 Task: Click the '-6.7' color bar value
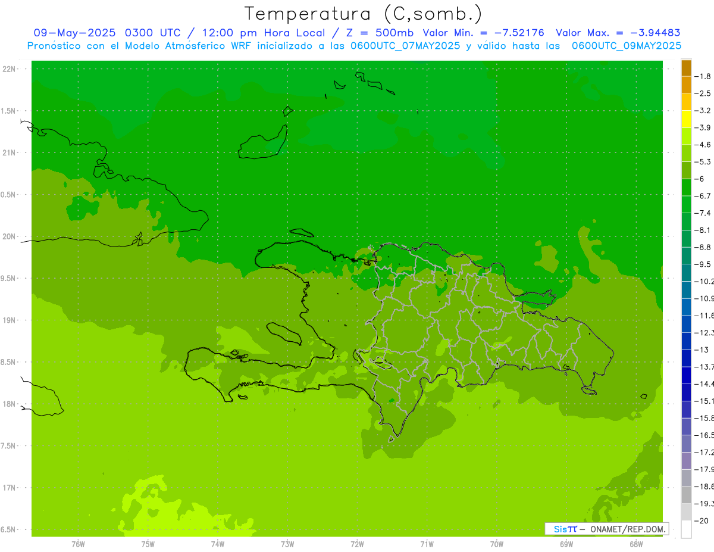tap(704, 196)
